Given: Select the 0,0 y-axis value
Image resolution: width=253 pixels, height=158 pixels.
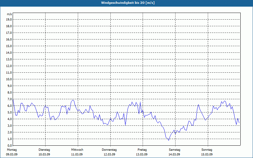Looking at the screenshot, I should point(9,146).
